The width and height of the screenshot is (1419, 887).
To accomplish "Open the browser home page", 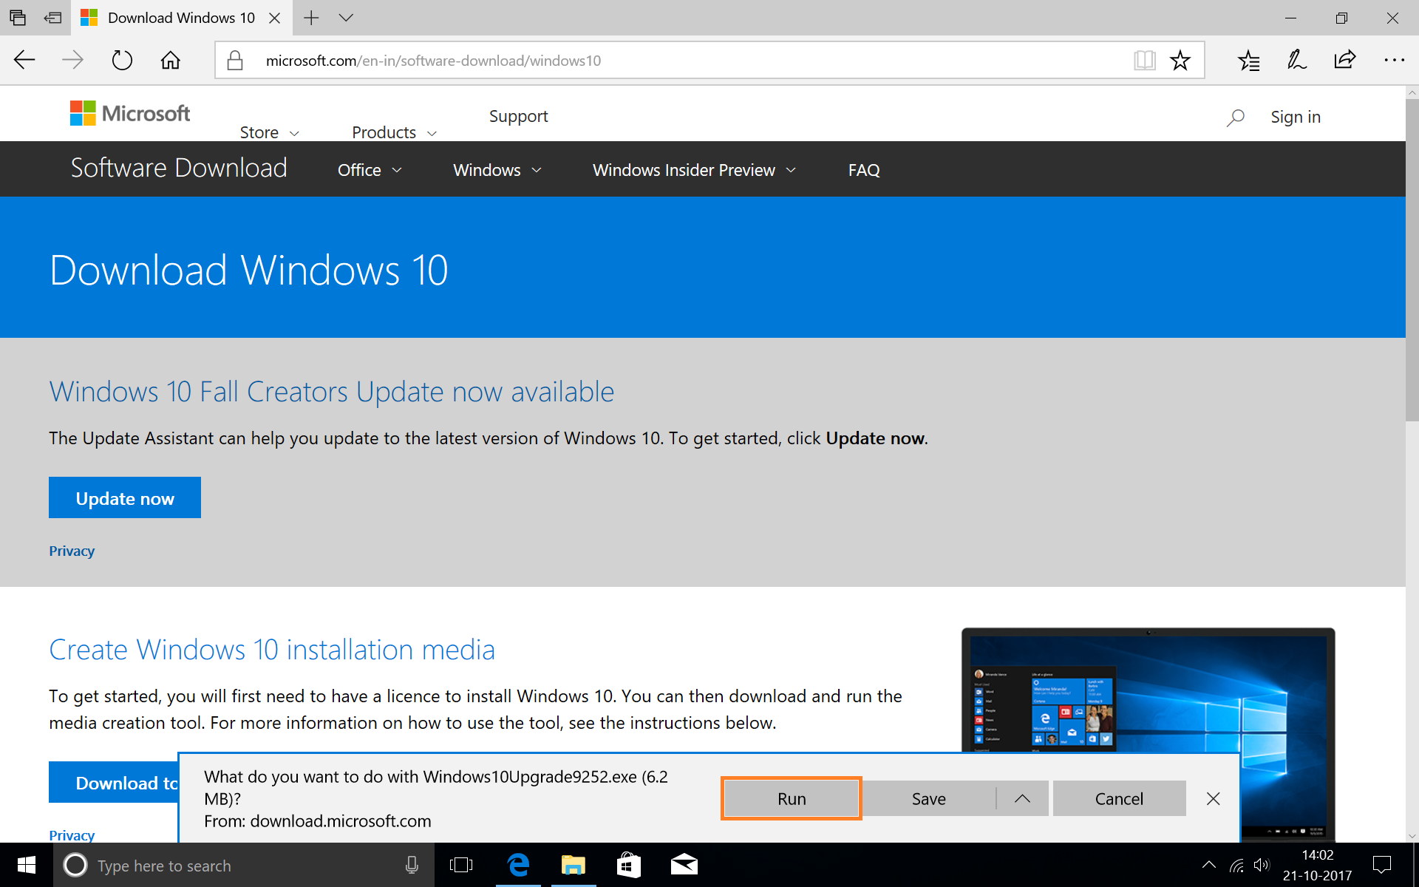I will coord(171,60).
